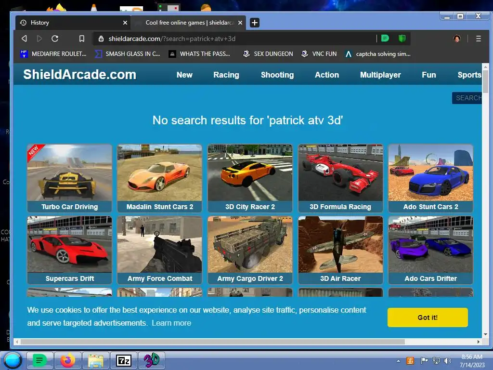Click the browser forward arrow
Screen dimensions: 493x370
point(39,39)
